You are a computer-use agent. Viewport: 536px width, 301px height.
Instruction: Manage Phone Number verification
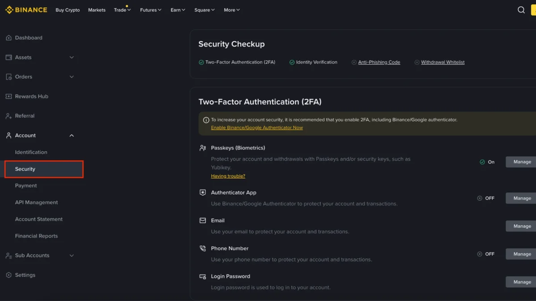coord(521,254)
